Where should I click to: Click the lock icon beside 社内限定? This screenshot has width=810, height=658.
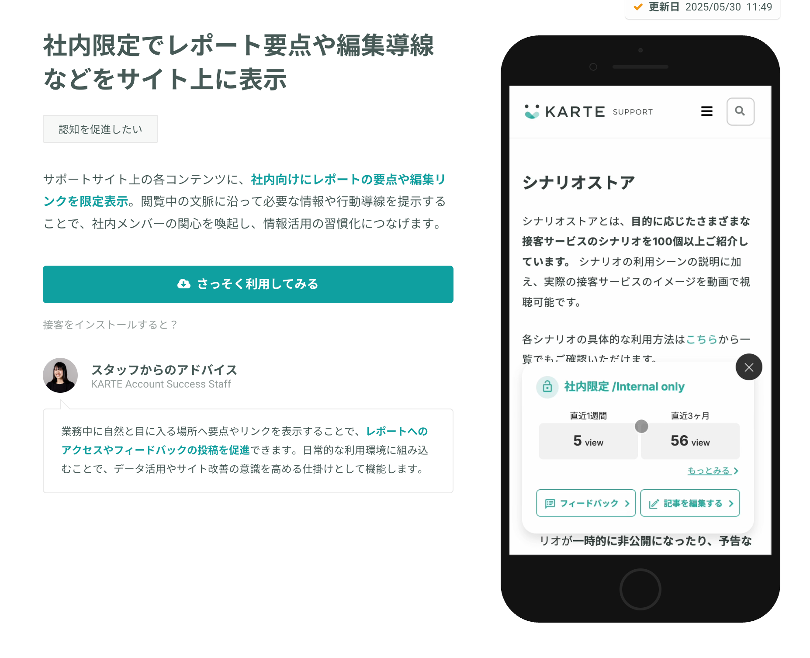pyautogui.click(x=547, y=387)
